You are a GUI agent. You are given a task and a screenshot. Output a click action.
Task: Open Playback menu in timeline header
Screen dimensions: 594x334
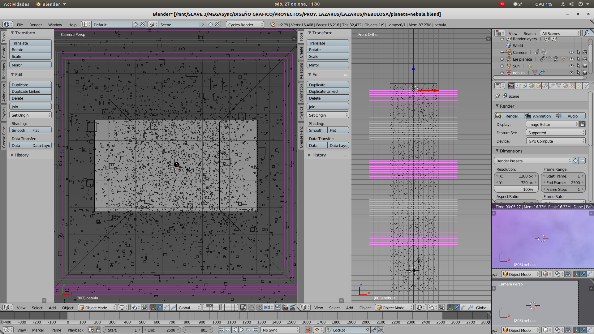pyautogui.click(x=75, y=330)
